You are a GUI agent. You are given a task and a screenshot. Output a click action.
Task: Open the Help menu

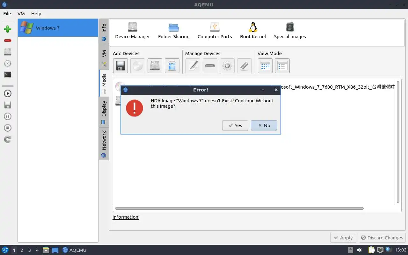[x=36, y=14]
